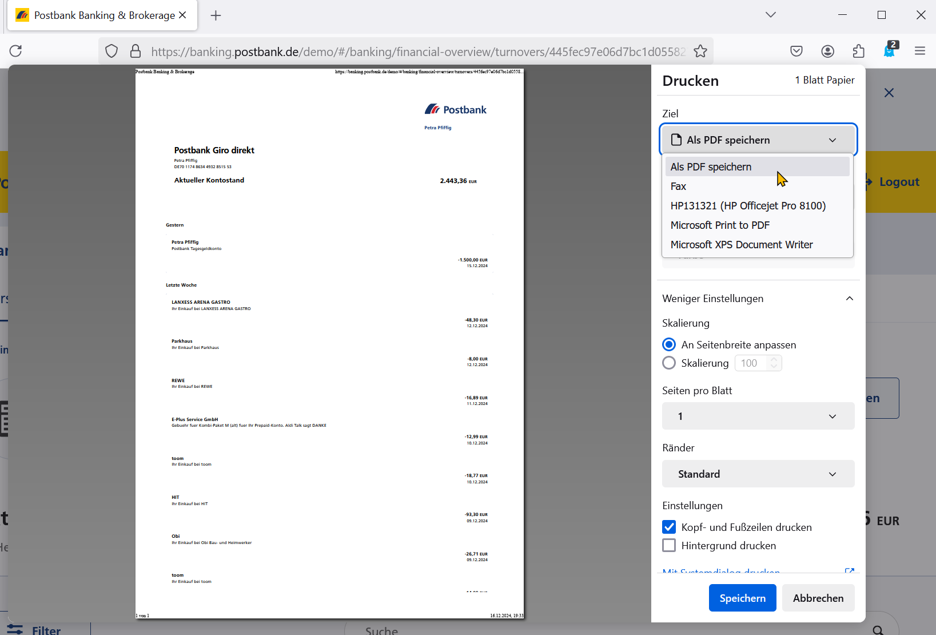Open the Firefox hamburger menu
This screenshot has width=936, height=635.
[x=920, y=51]
